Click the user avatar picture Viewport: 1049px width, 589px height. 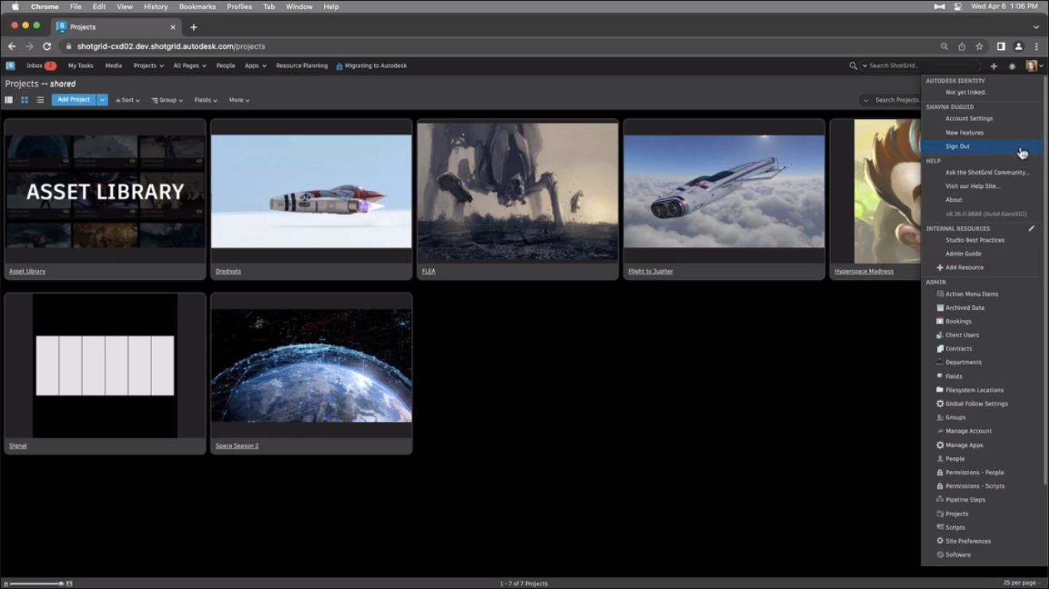point(1031,66)
